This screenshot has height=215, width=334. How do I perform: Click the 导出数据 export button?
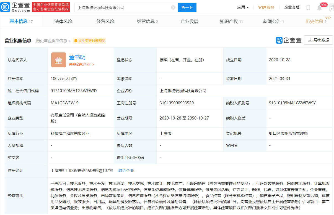319,40
